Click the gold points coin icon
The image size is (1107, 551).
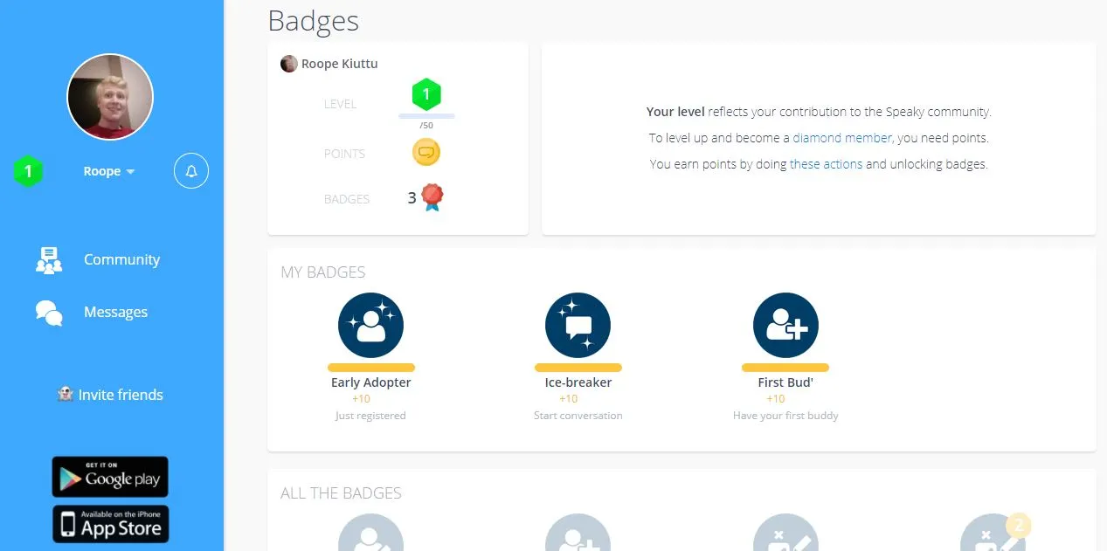click(426, 153)
